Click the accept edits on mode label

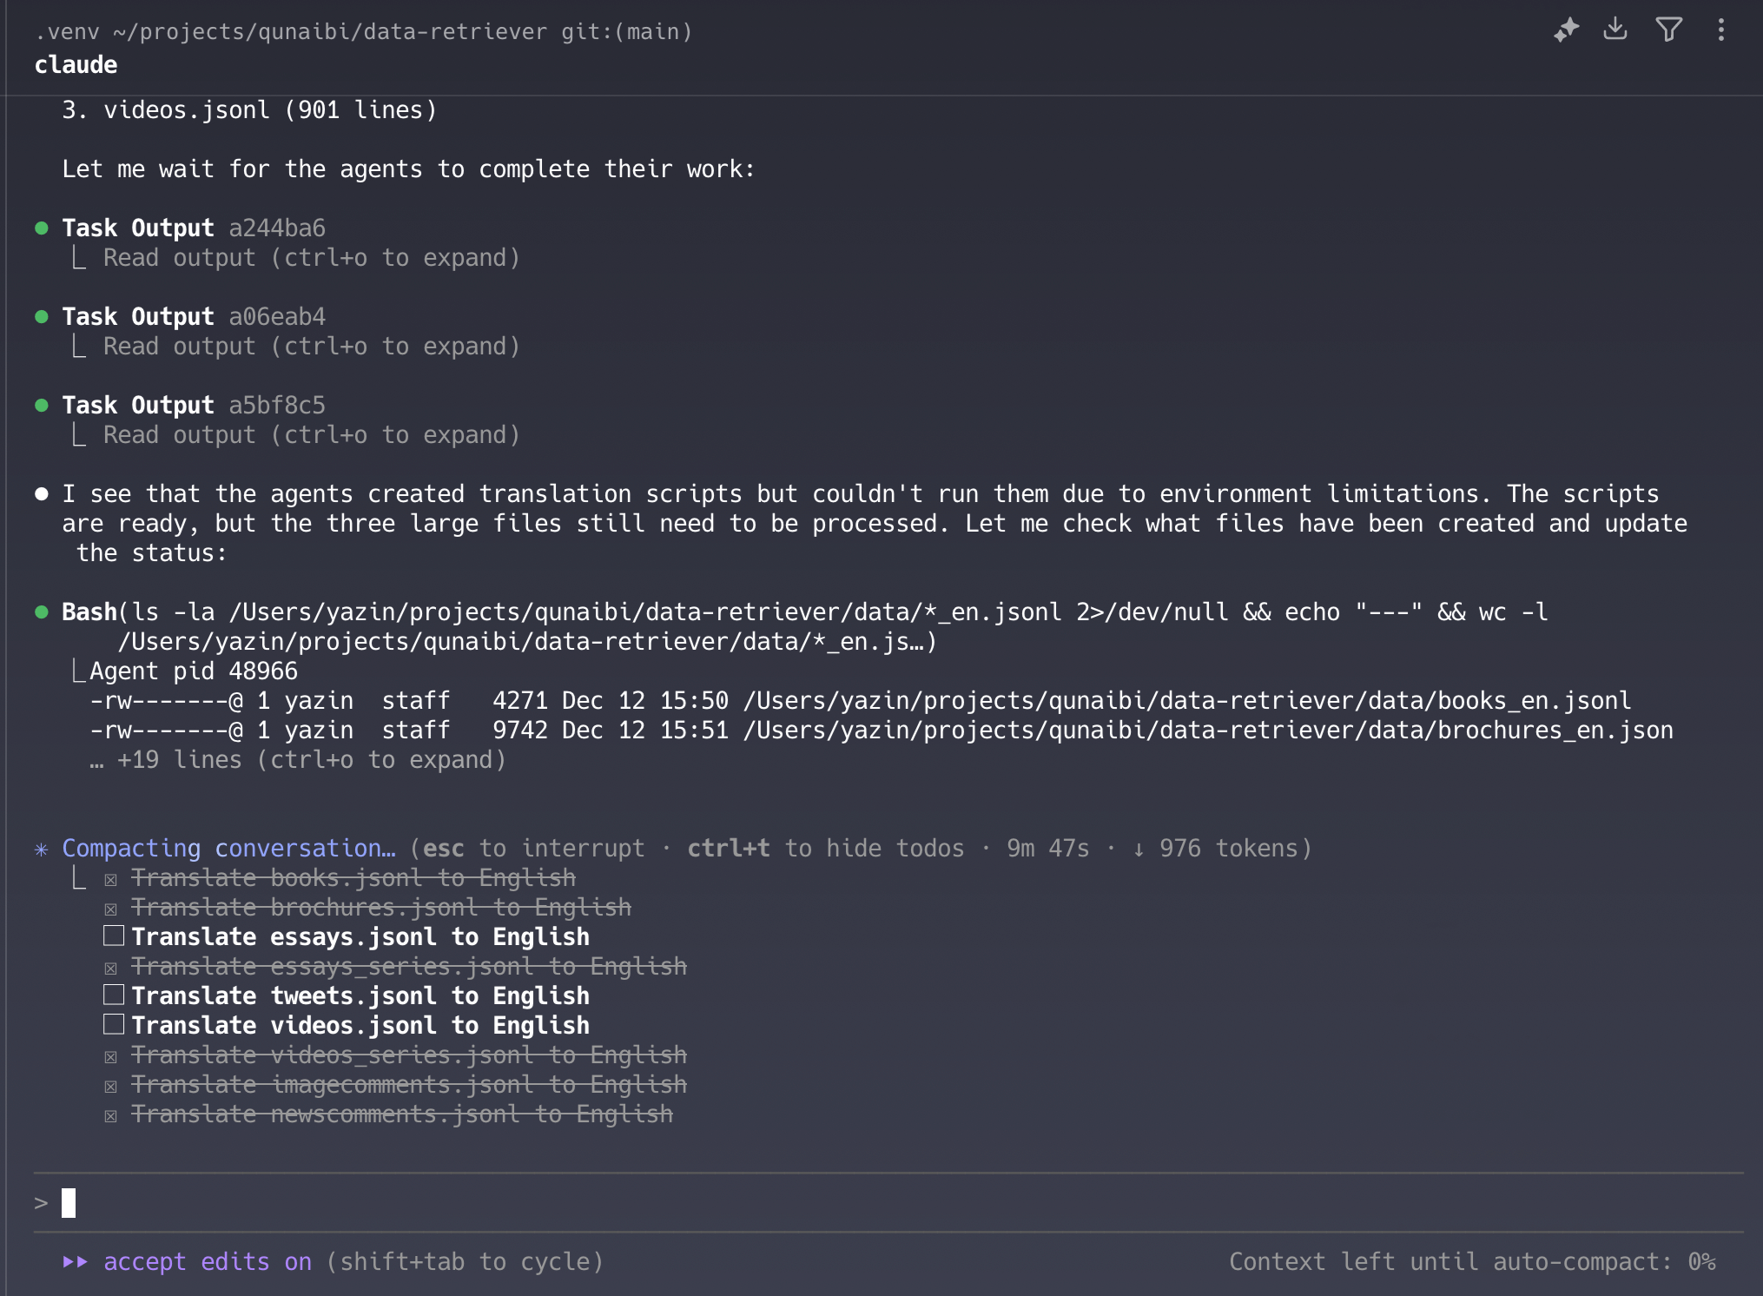click(x=207, y=1262)
